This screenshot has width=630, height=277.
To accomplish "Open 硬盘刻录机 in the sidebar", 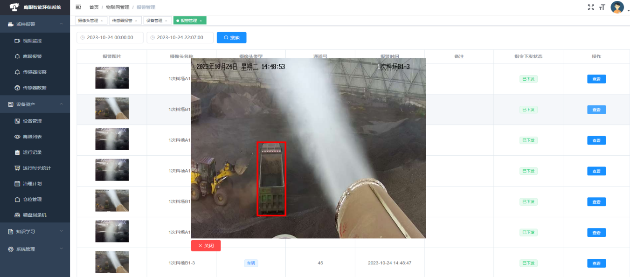I will pyautogui.click(x=35, y=215).
